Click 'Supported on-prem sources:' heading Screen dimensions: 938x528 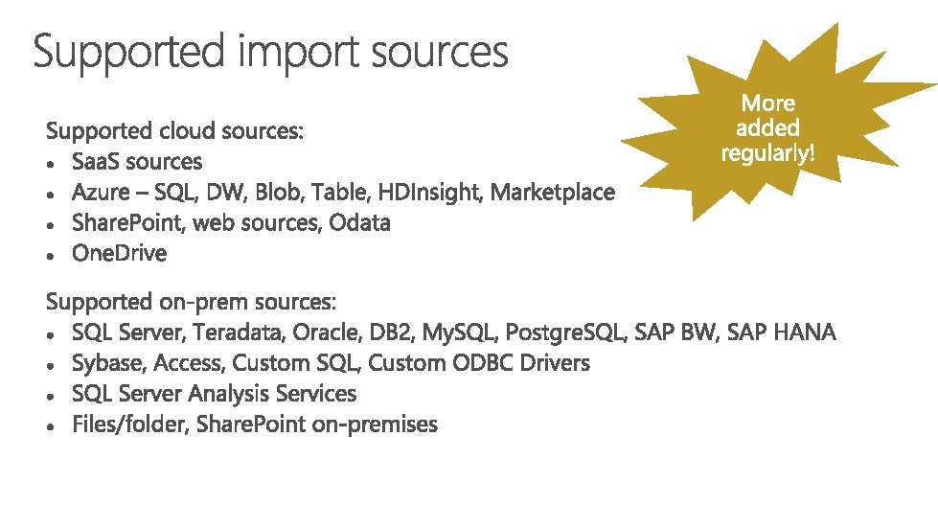point(191,302)
